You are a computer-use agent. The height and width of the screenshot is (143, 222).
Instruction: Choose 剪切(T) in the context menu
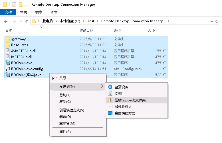pos(78,95)
